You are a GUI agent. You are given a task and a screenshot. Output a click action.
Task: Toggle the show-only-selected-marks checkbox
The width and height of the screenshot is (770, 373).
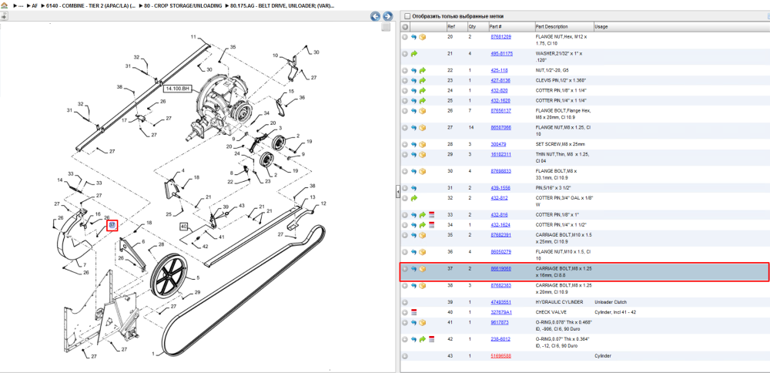407,16
